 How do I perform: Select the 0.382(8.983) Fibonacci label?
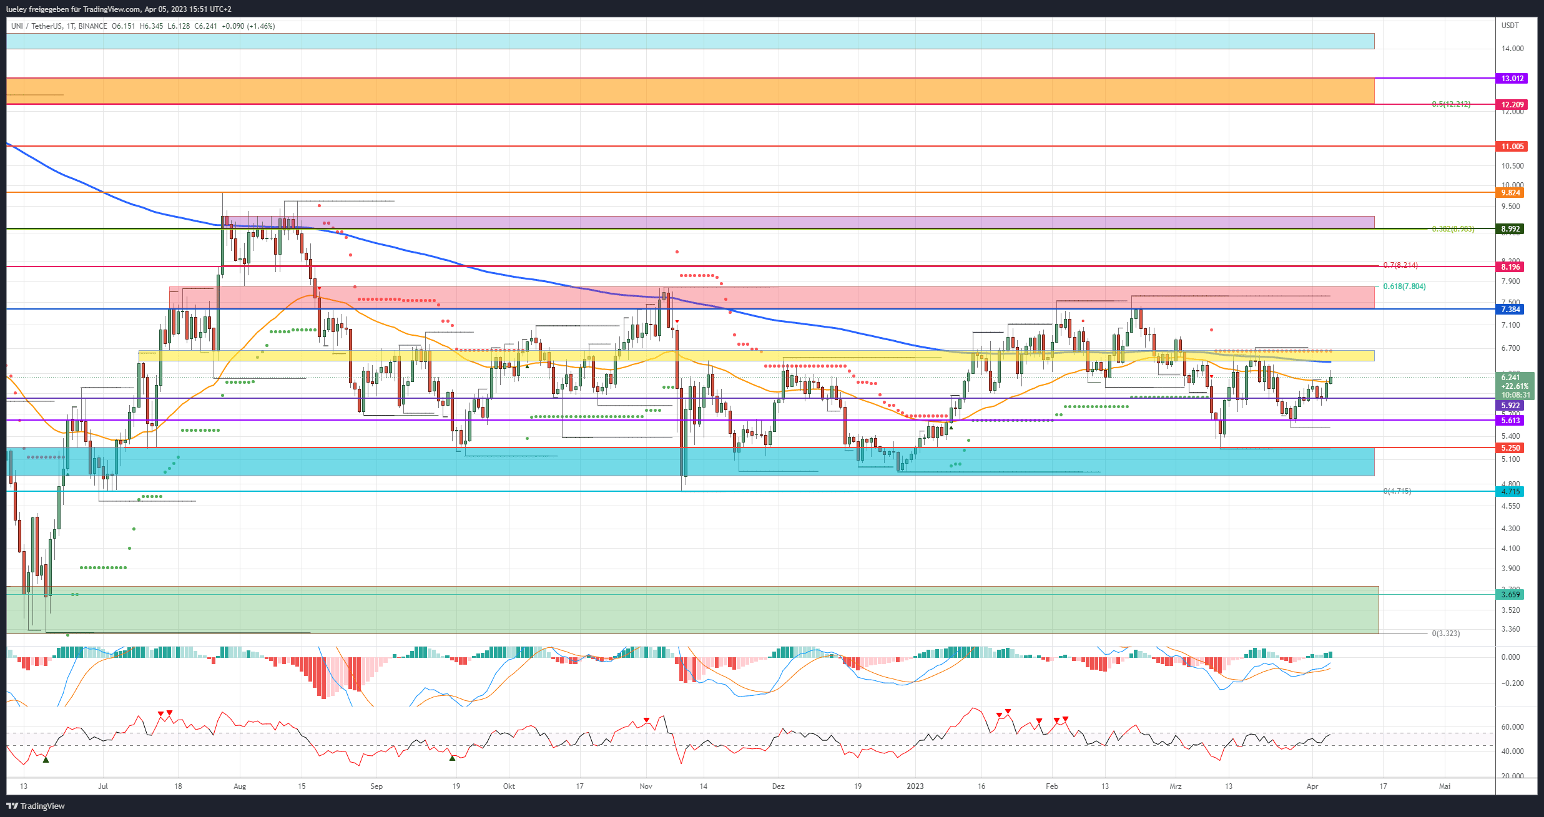(x=1453, y=229)
